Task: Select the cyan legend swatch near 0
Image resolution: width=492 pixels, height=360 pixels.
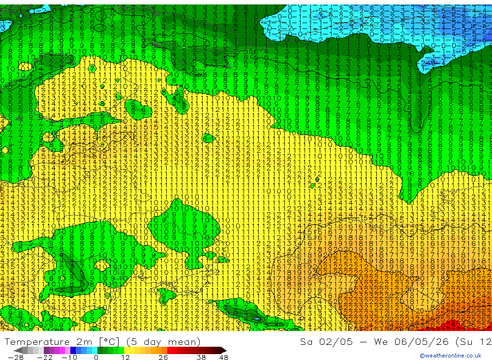Action: tap(94, 351)
